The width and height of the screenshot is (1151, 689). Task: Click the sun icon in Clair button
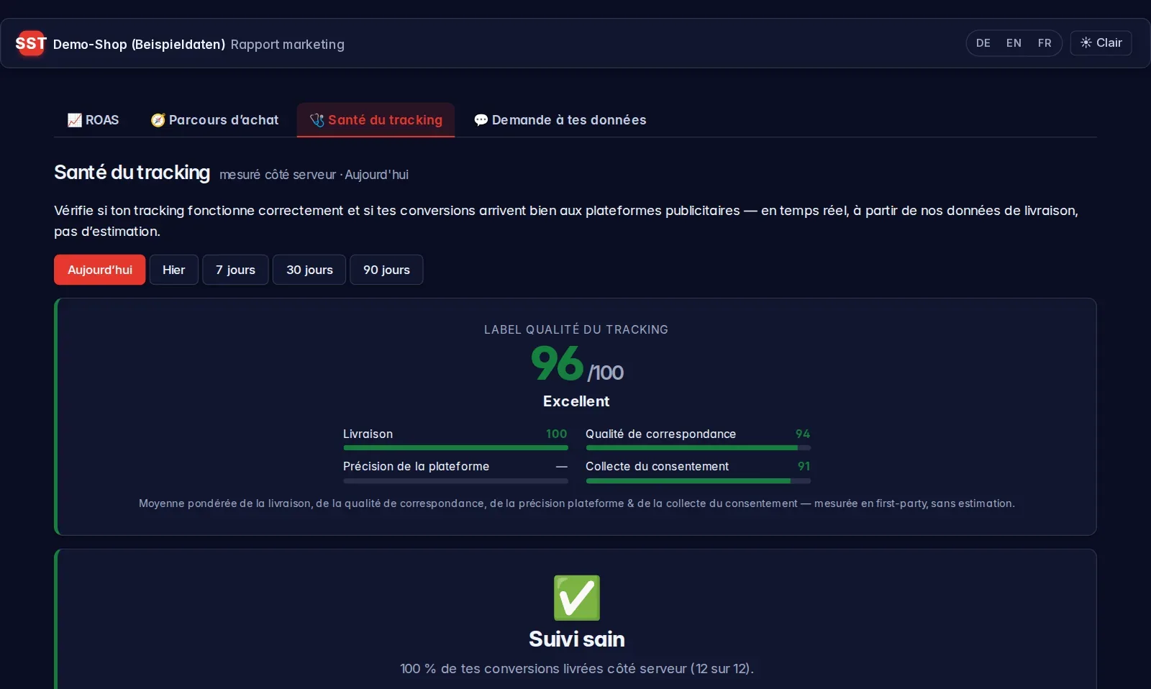pos(1086,43)
